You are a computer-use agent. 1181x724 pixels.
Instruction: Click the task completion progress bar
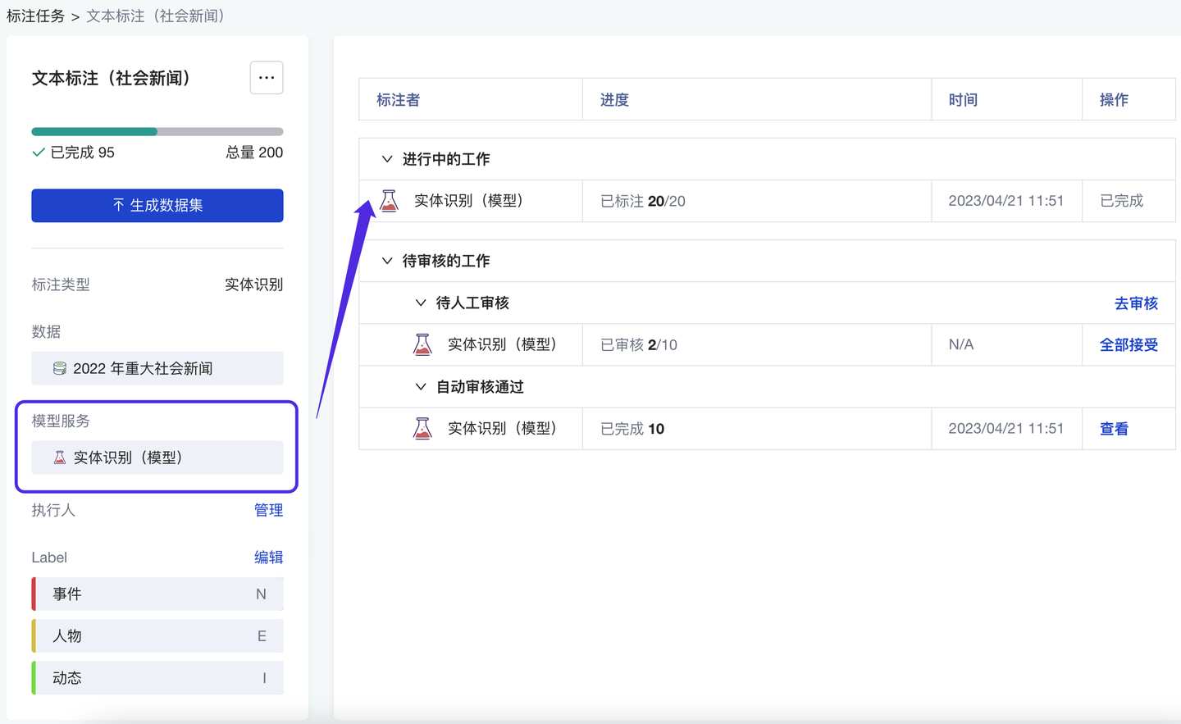(157, 131)
